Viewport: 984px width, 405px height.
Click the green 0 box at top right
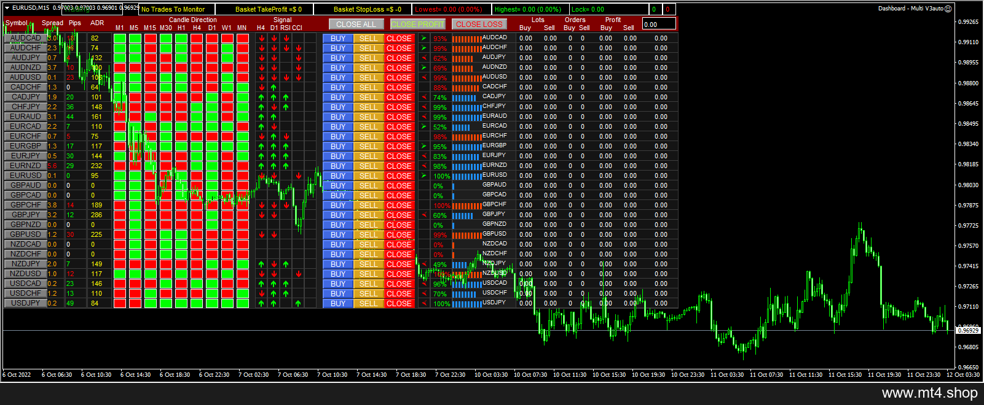pyautogui.click(x=655, y=9)
